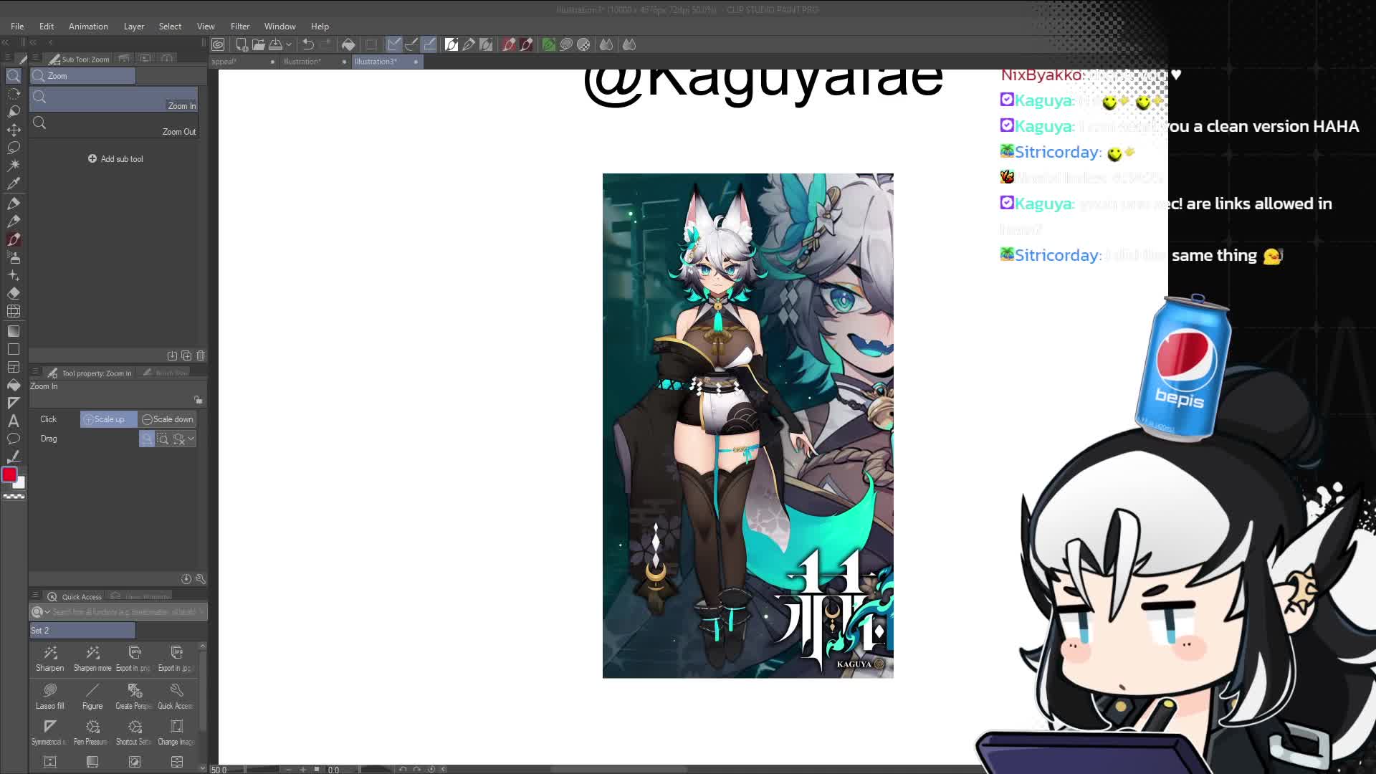The height and width of the screenshot is (774, 1376).
Task: Click the transparent color swatch
Action: pyautogui.click(x=14, y=496)
